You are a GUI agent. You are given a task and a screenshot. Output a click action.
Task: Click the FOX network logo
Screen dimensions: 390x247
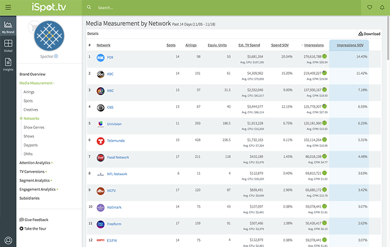[x=101, y=57]
